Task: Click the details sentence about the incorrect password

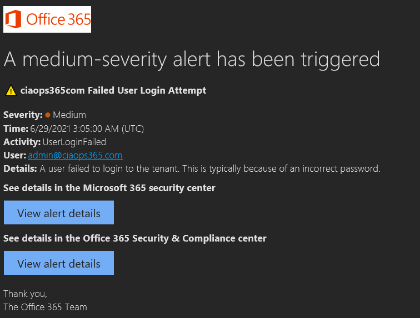Action: pos(210,168)
